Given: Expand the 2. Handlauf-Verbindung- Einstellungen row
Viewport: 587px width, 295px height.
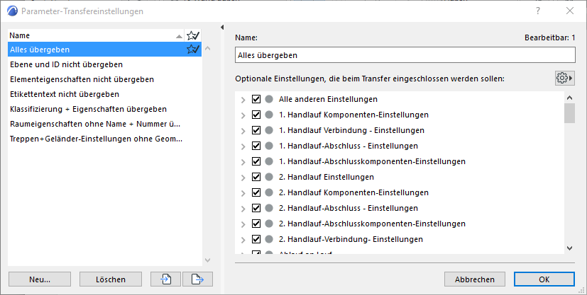Looking at the screenshot, I should pos(243,239).
